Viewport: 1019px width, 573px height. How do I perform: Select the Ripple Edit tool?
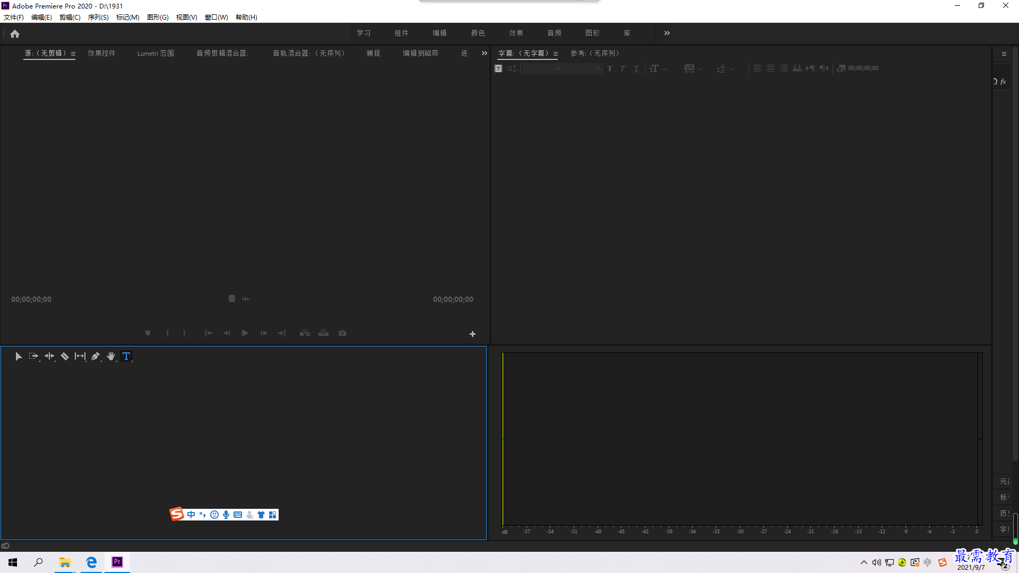point(49,357)
